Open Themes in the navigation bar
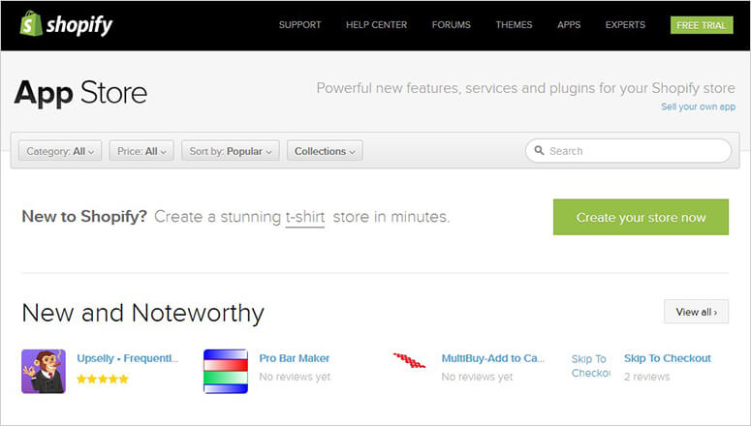This screenshot has width=751, height=426. tap(514, 25)
